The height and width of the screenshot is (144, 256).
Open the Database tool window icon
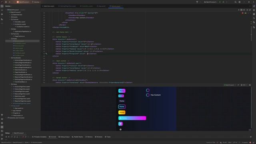click(254, 14)
